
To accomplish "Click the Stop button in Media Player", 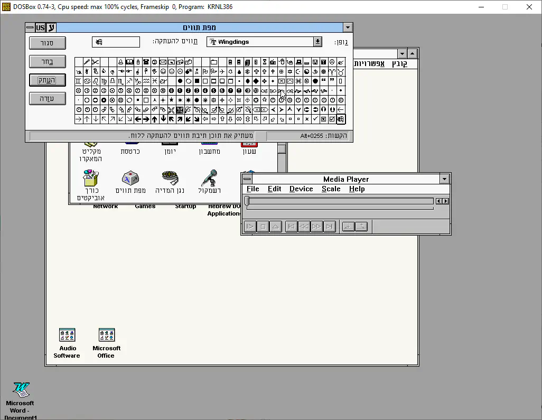I will (263, 227).
